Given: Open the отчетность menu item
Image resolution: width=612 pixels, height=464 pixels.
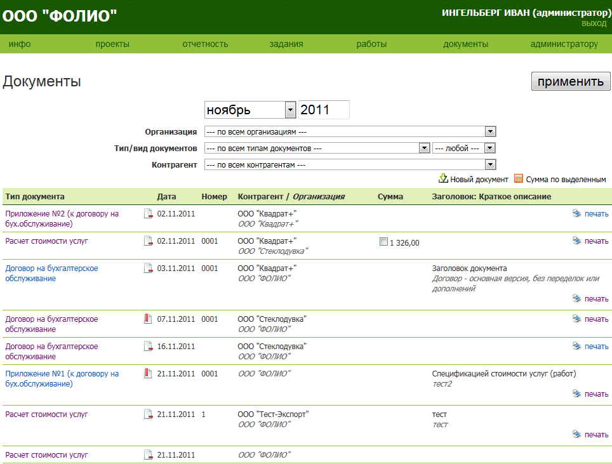Looking at the screenshot, I should tap(205, 44).
